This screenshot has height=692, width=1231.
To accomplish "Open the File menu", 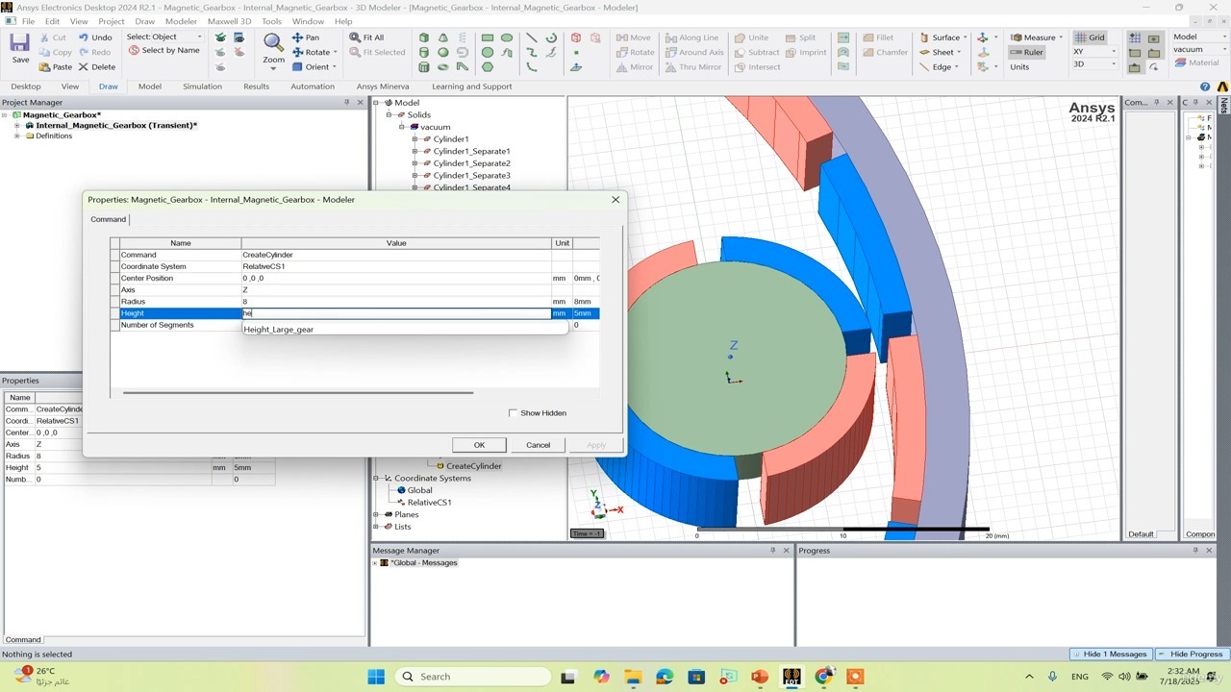I will [28, 21].
